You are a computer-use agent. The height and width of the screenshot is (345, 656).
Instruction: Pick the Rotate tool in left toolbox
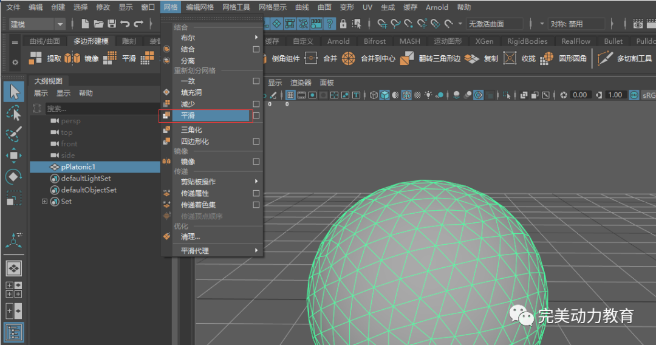[x=14, y=177]
